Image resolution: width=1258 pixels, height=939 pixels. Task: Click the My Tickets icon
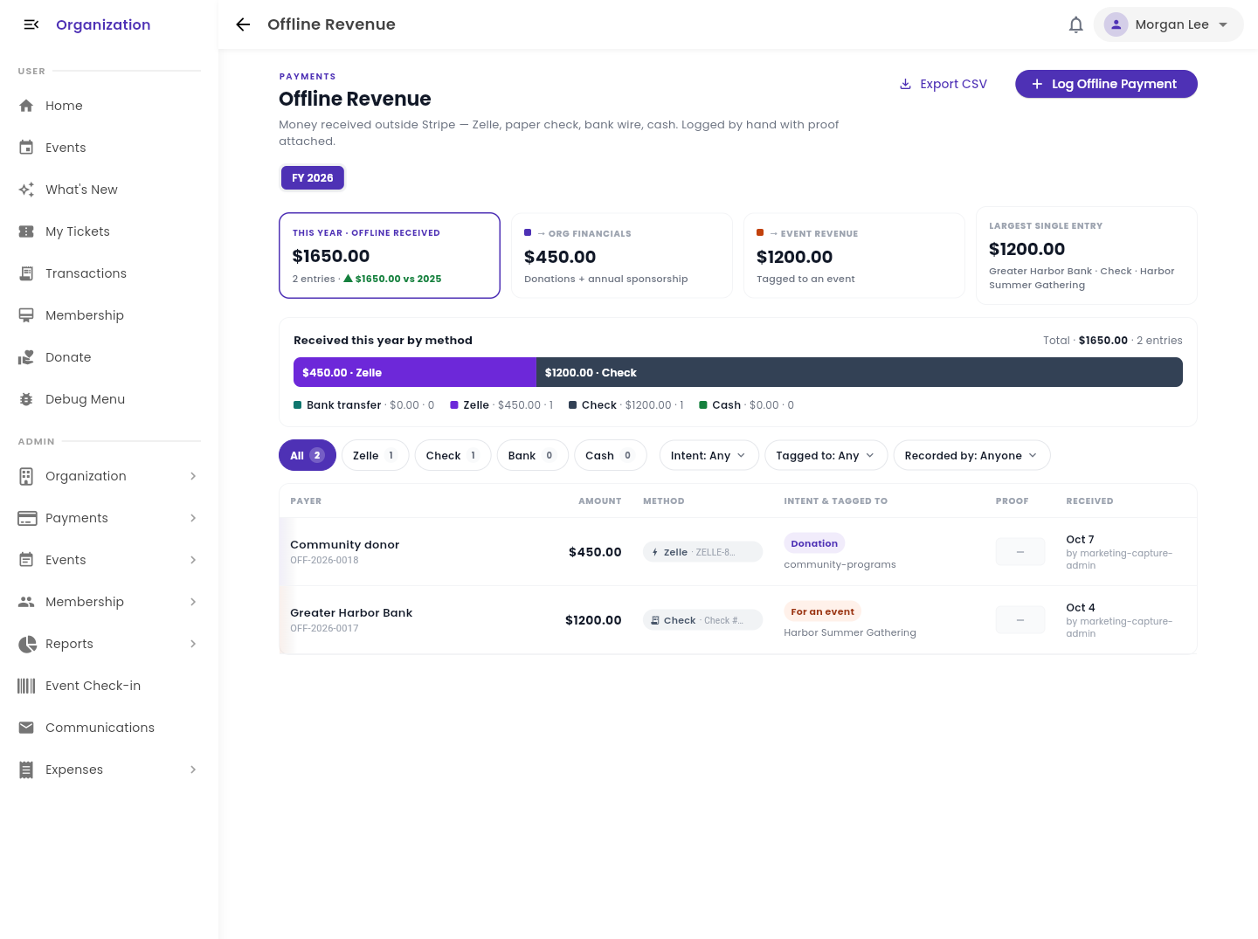pyautogui.click(x=26, y=231)
